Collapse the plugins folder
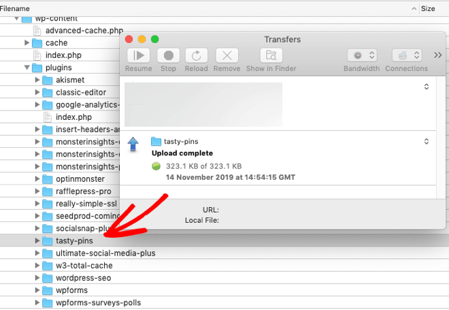The height and width of the screenshot is (310, 449). click(27, 68)
